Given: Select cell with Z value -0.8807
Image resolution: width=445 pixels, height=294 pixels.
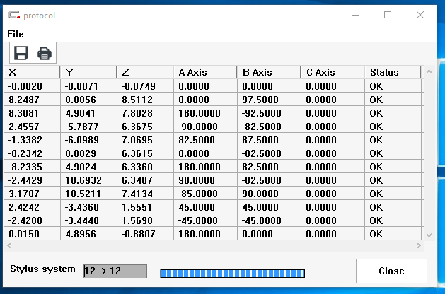Looking at the screenshot, I should [x=145, y=234].
